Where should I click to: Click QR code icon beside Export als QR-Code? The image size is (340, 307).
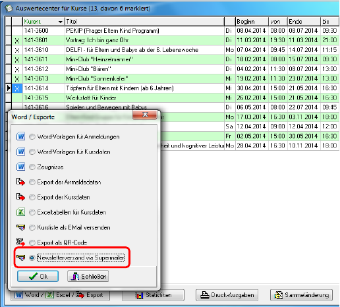tap(20, 242)
